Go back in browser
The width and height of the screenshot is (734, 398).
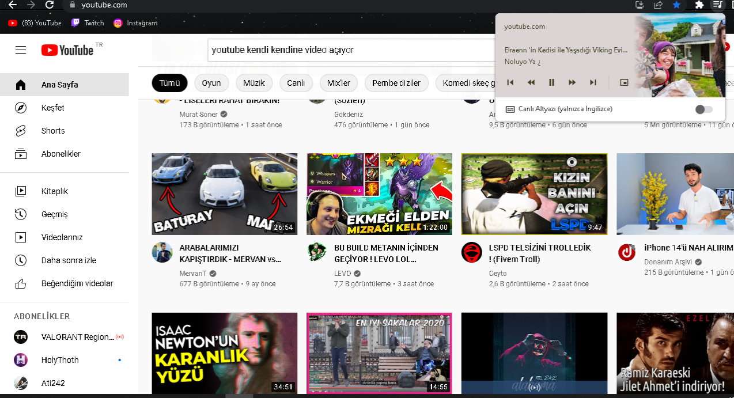click(12, 5)
